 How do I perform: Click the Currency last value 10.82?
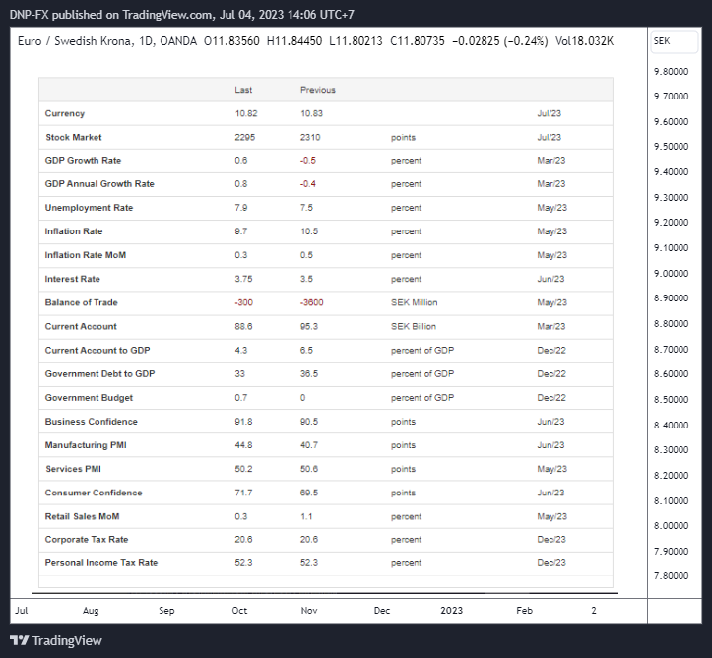point(246,113)
